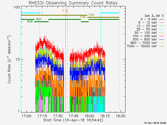Click the 'FD6' olive flag label

coord(91,15)
